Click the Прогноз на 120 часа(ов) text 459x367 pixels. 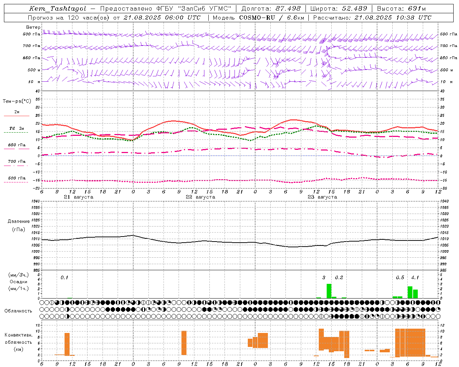(x=69, y=18)
